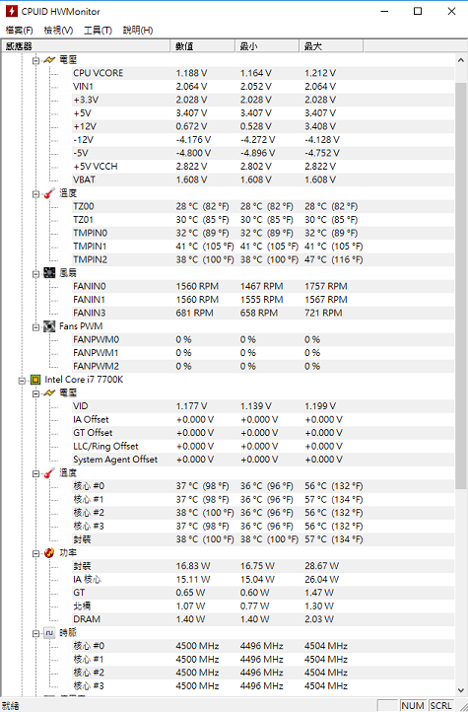Click the CPU voltage lightning icon
468x712 pixels.
[49, 393]
